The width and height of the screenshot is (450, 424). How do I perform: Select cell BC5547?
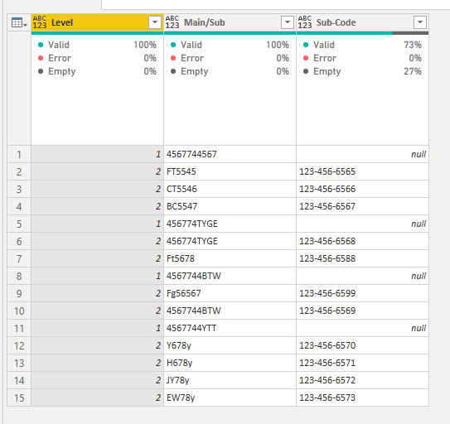pos(230,206)
